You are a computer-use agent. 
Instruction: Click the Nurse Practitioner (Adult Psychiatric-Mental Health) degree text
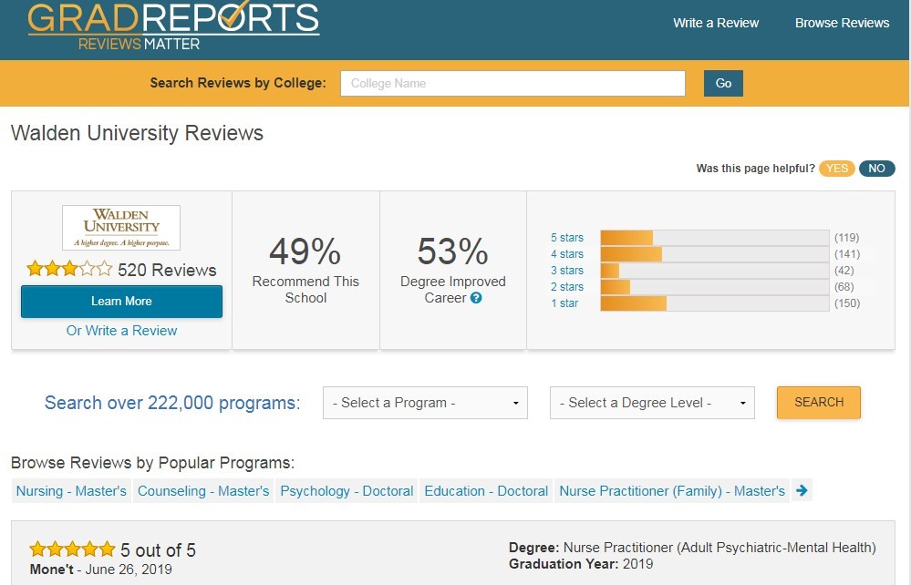click(x=719, y=548)
